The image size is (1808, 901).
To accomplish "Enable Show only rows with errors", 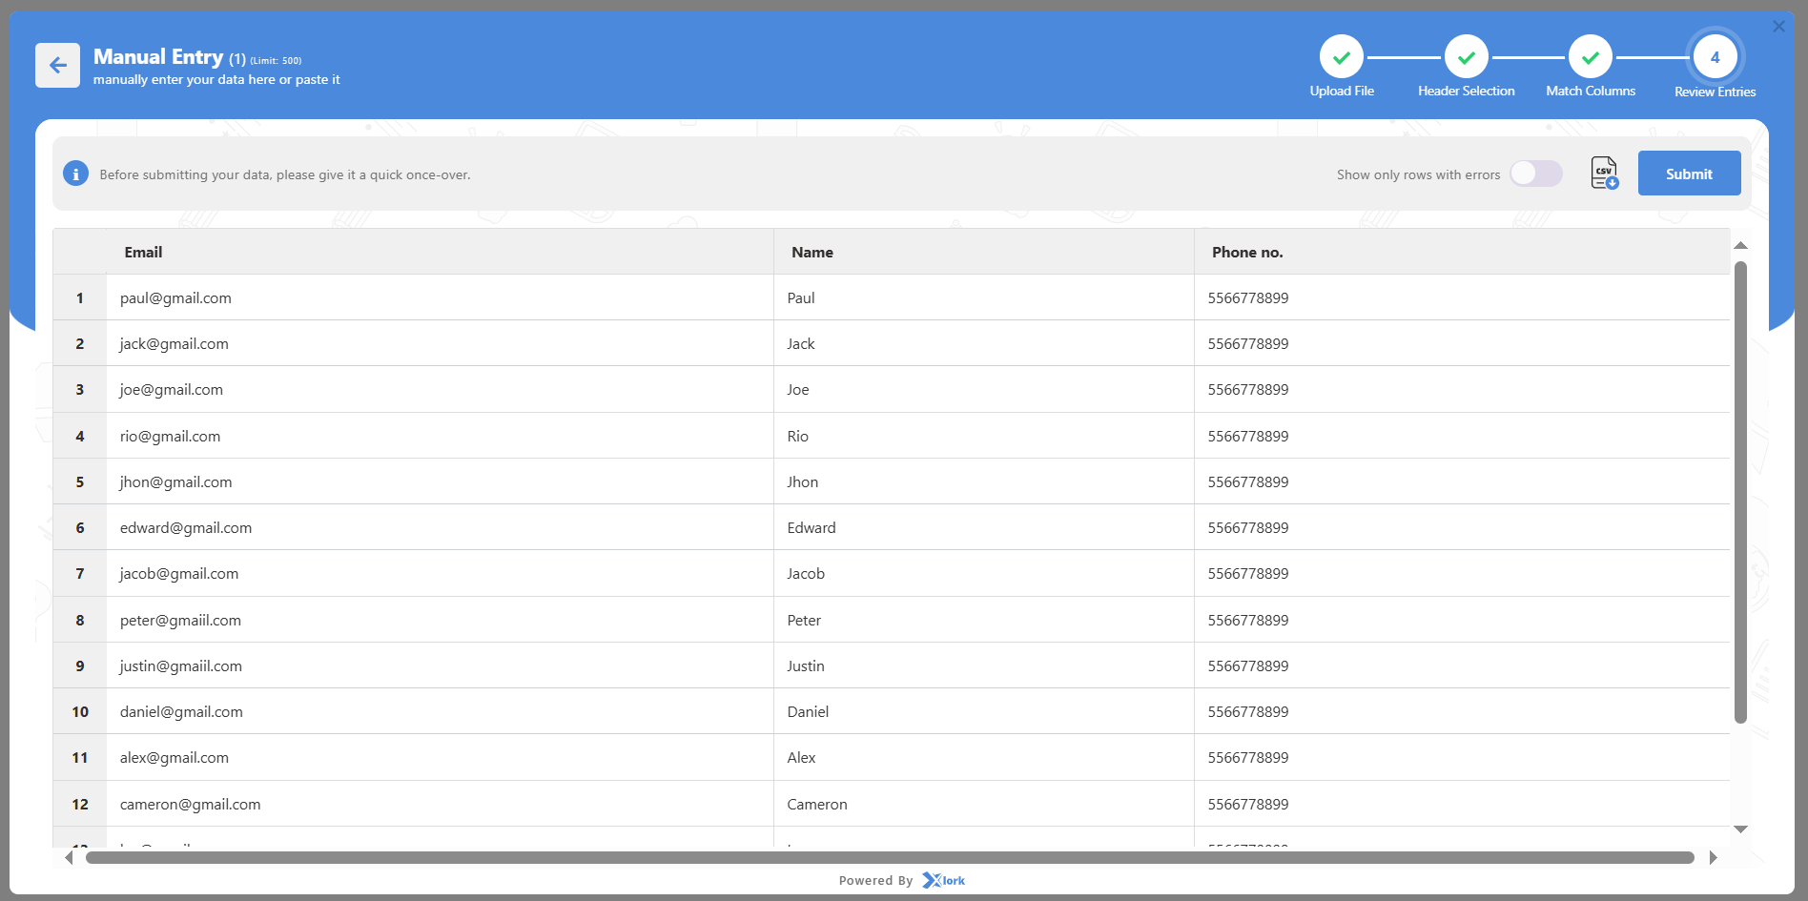I will (x=1535, y=174).
